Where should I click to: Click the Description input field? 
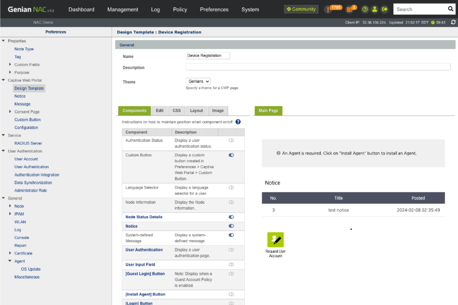(318, 67)
